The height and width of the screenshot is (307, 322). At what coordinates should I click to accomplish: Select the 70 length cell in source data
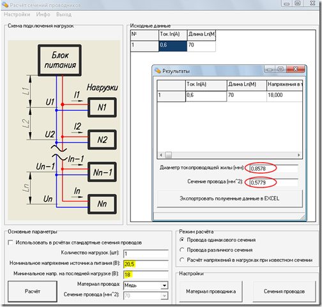point(201,46)
